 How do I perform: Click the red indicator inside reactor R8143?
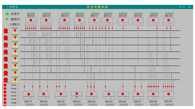(77, 94)
